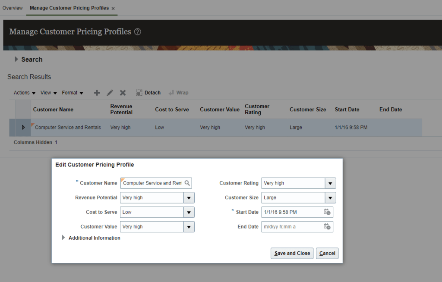Expand the Computer Service and Rentals row
The width and height of the screenshot is (442, 282).
[x=23, y=128]
